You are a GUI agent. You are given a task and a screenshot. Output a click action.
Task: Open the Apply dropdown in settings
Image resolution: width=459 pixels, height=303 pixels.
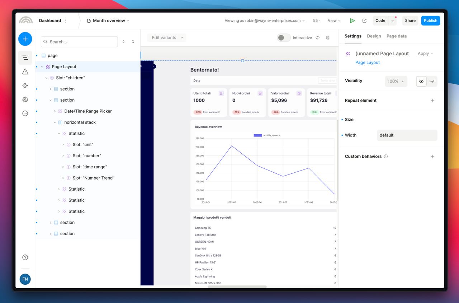click(x=426, y=53)
